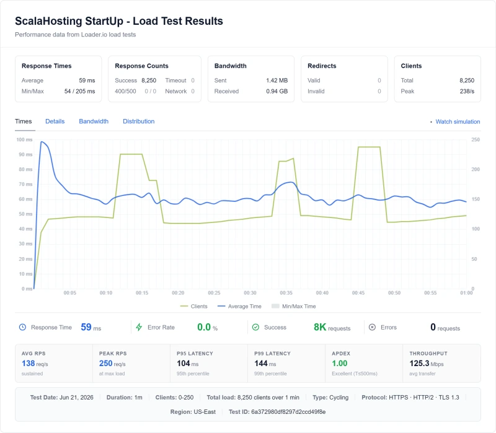
Task: Click the 250 right axis label
Action: click(x=476, y=139)
